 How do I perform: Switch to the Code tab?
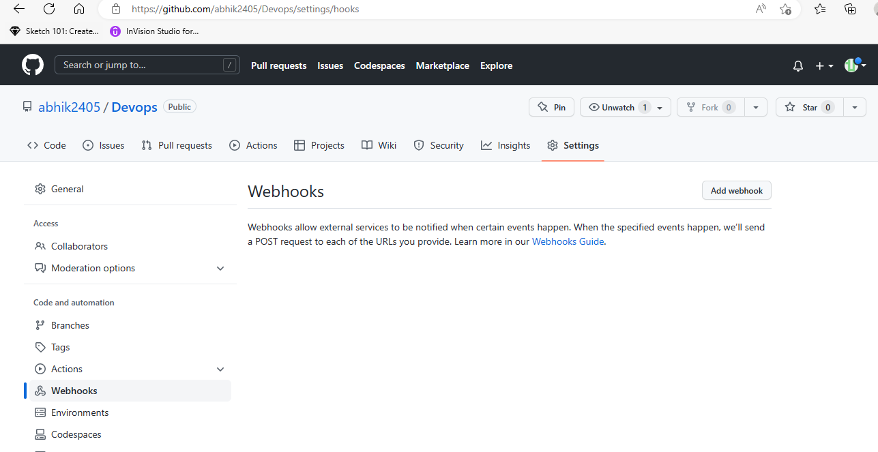coord(46,145)
